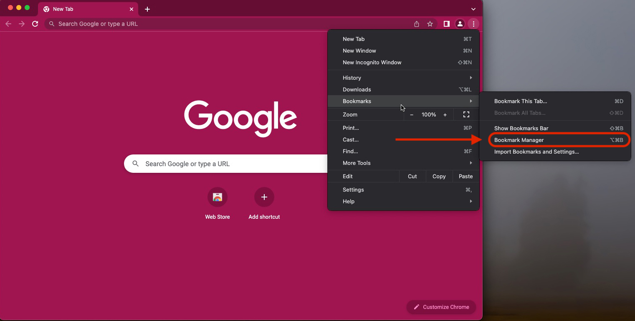
Task: Increase zoom with the plus button
Action: (x=445, y=114)
